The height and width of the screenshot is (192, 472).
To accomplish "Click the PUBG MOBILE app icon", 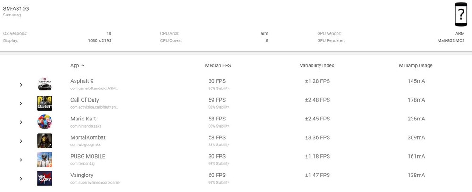I will [x=45, y=160].
